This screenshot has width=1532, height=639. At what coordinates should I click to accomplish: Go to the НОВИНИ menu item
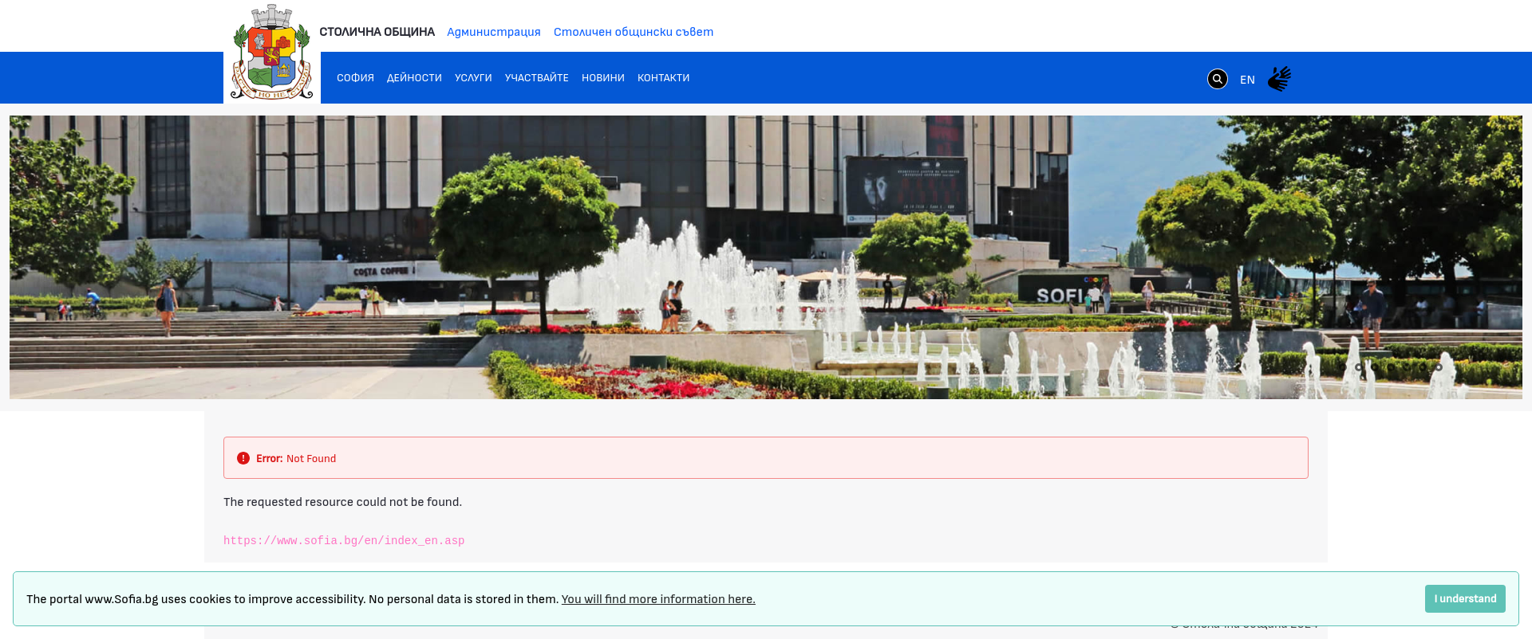click(602, 78)
